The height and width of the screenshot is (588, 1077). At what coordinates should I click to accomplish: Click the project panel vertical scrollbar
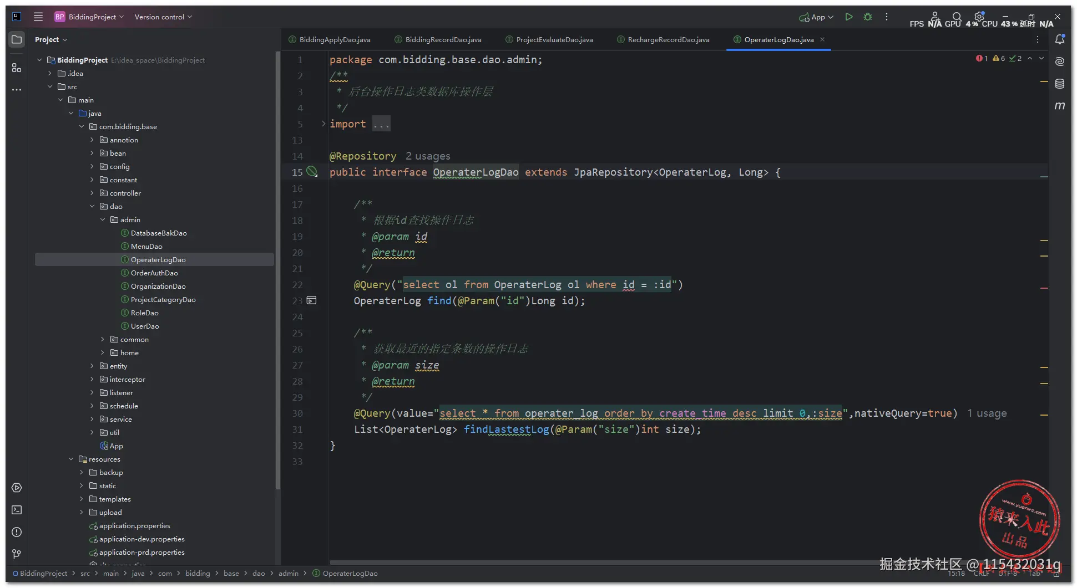click(x=277, y=270)
